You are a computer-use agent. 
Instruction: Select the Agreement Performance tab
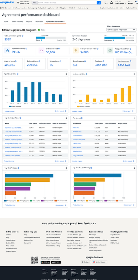click(x=55, y=21)
